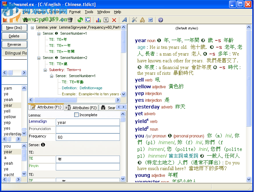Click the Word export icon
The height and width of the screenshot is (192, 257).
click(x=151, y=20)
